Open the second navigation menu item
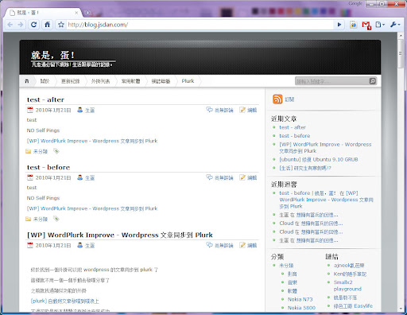 pyautogui.click(x=45, y=81)
